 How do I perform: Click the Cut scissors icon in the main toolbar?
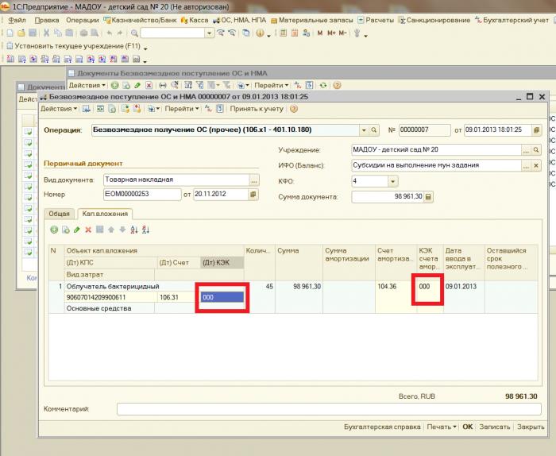pos(46,33)
